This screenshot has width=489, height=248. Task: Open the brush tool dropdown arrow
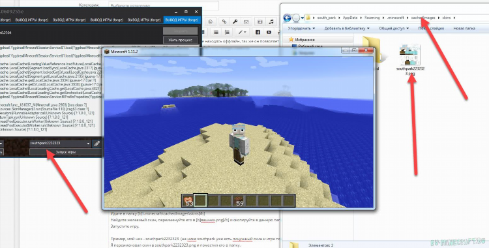tap(245, 32)
